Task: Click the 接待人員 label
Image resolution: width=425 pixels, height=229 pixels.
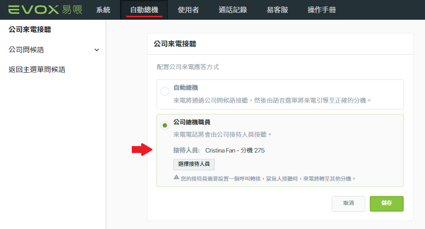Action: [187, 151]
